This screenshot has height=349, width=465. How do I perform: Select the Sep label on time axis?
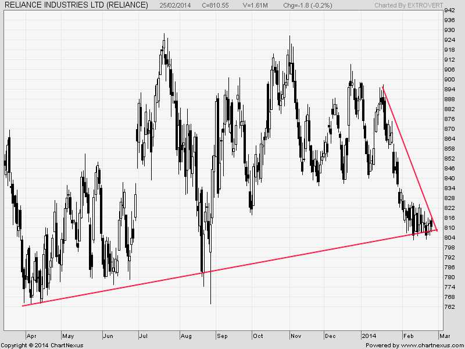[222, 336]
